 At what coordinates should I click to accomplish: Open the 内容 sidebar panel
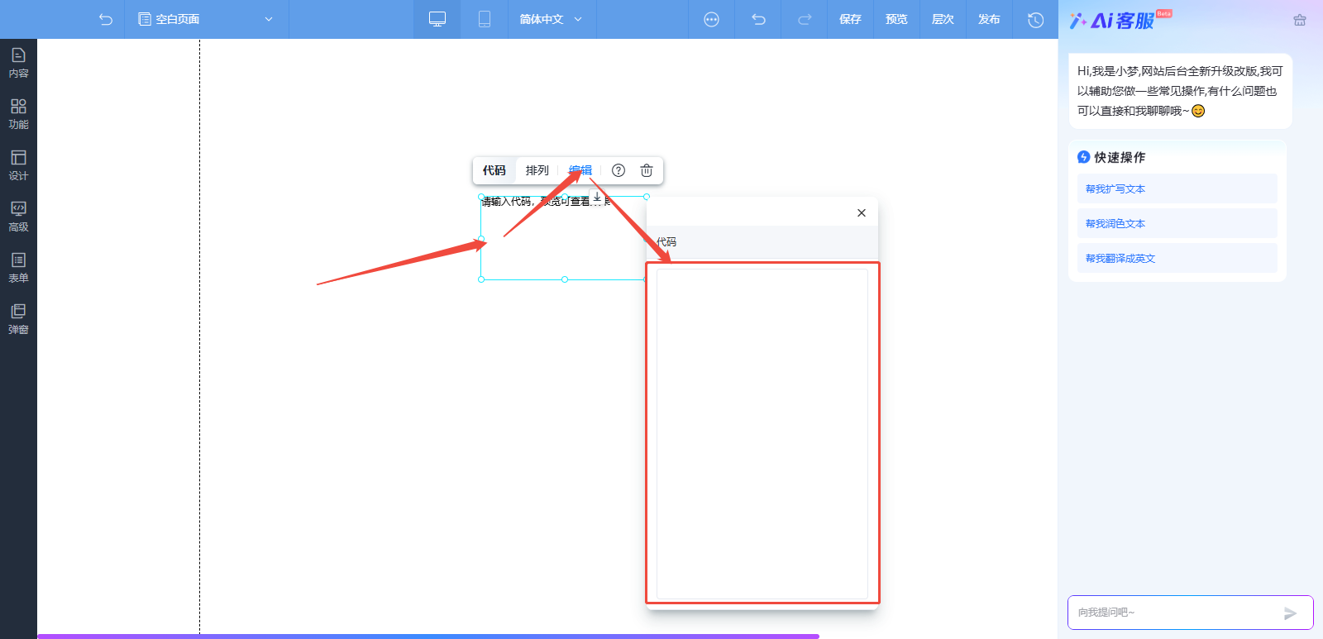18,64
